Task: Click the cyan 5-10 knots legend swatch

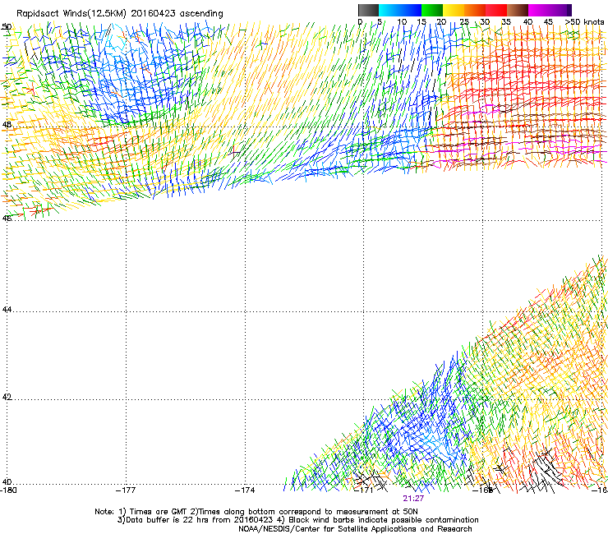Action: coord(389,10)
